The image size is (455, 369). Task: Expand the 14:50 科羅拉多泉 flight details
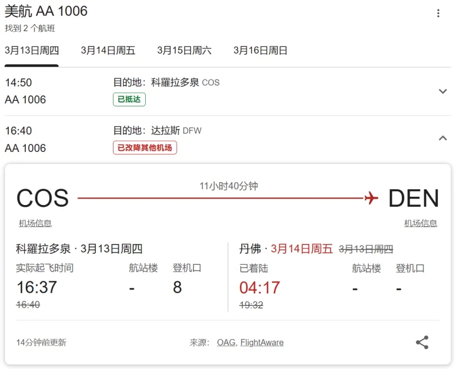tap(443, 91)
